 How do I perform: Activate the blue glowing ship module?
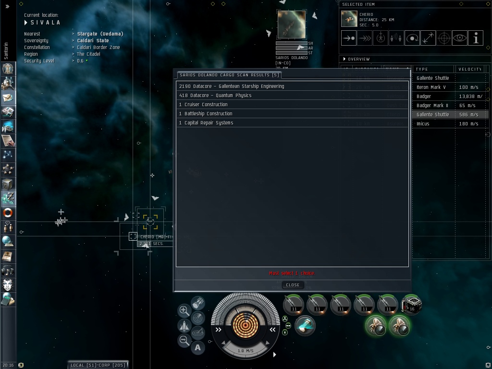pos(304,326)
